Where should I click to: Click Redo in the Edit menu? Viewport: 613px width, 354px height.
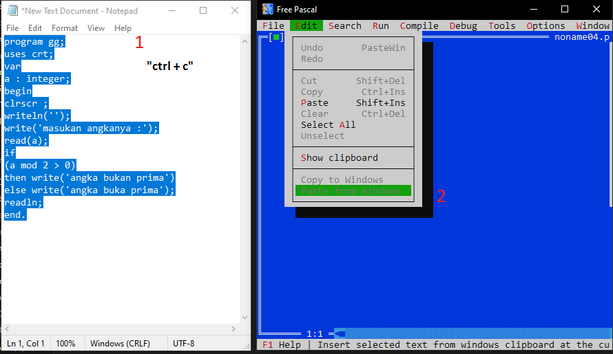pos(353,58)
